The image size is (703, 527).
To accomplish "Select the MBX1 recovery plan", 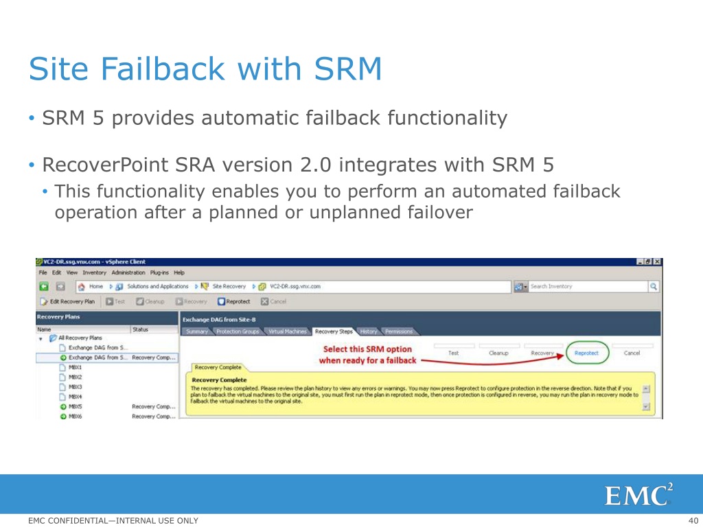I will pyautogui.click(x=71, y=368).
